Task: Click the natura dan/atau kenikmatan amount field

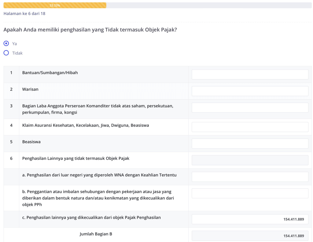Action: [250, 193]
